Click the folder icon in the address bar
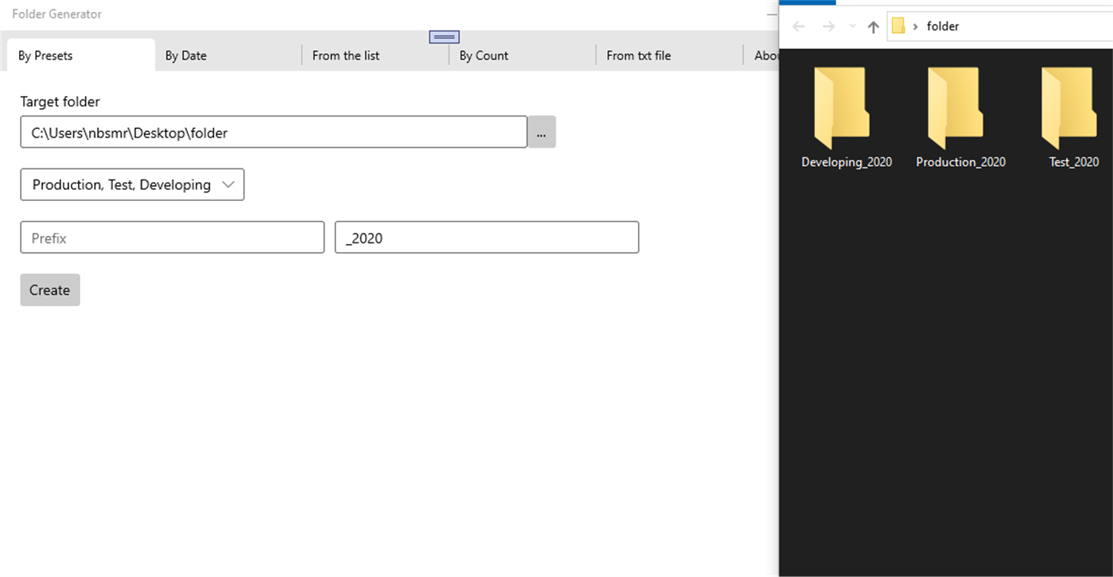 coord(899,25)
